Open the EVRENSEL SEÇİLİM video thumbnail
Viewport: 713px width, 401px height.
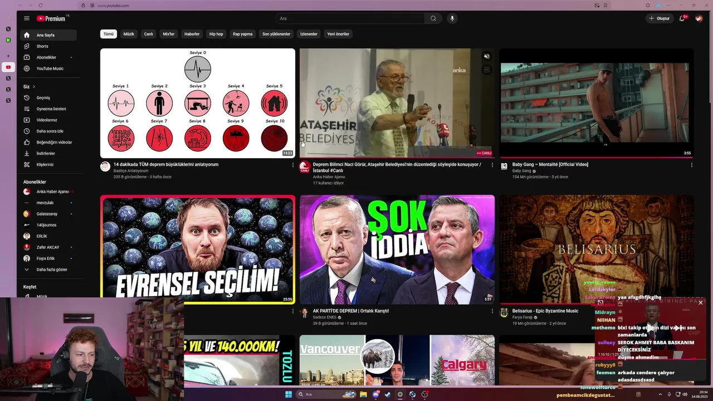(x=198, y=250)
